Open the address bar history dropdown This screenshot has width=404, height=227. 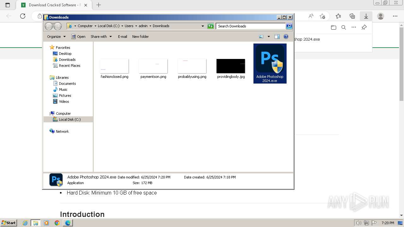tap(203, 26)
